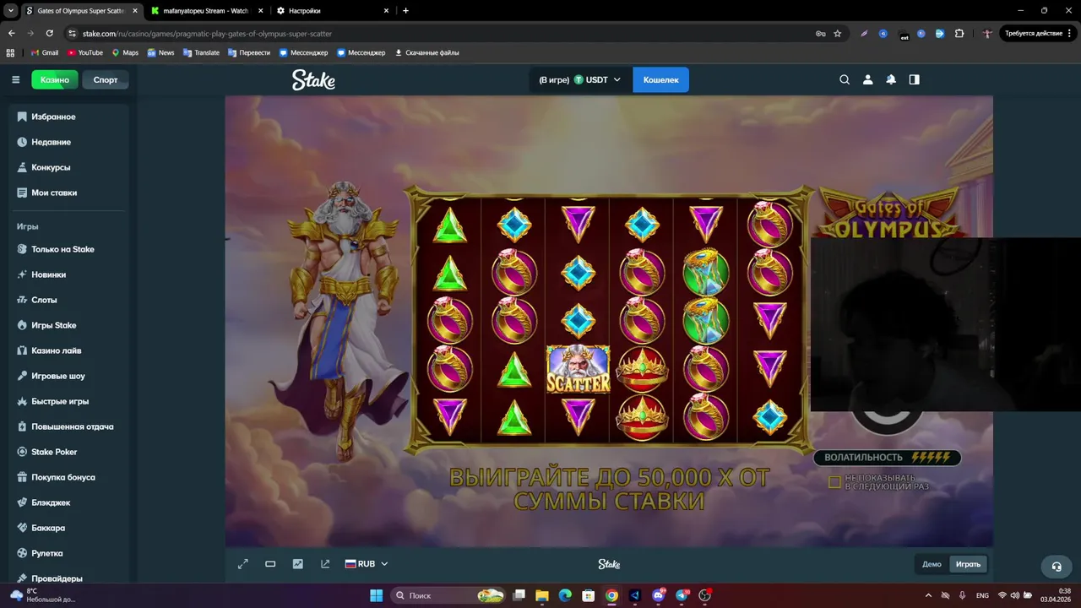Open Chrome three-dot menu
The width and height of the screenshot is (1081, 608).
[1068, 34]
